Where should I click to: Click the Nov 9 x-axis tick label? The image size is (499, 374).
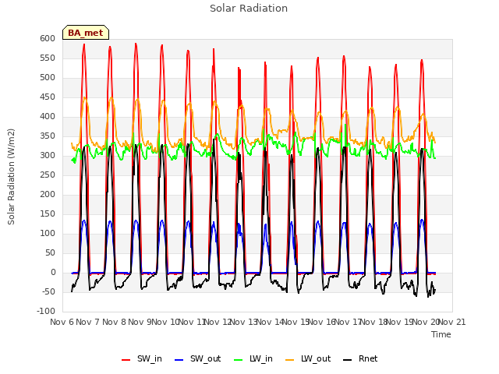140,322
